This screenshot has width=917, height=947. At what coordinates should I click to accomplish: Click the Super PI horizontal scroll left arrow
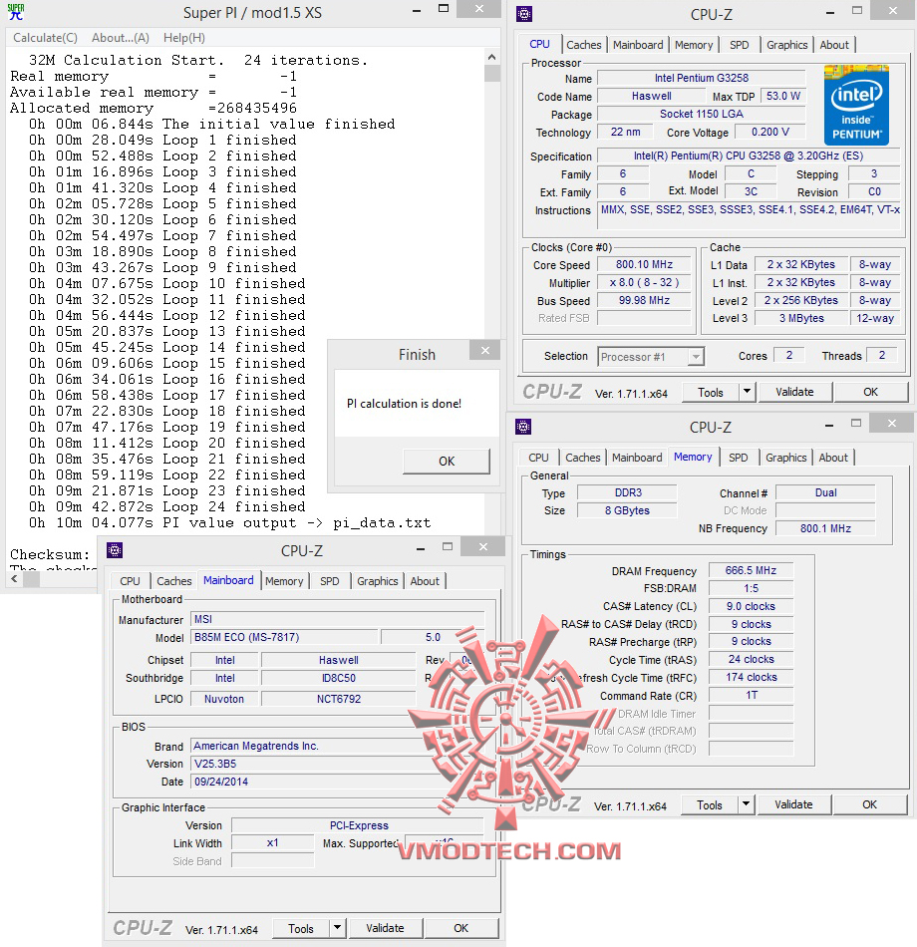click(15, 578)
